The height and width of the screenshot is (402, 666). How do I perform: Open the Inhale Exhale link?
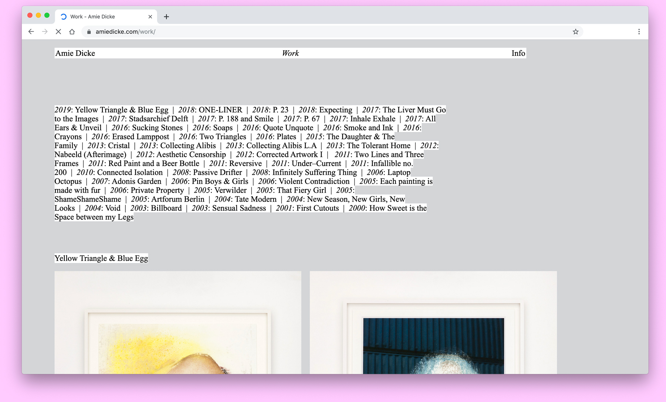point(373,119)
